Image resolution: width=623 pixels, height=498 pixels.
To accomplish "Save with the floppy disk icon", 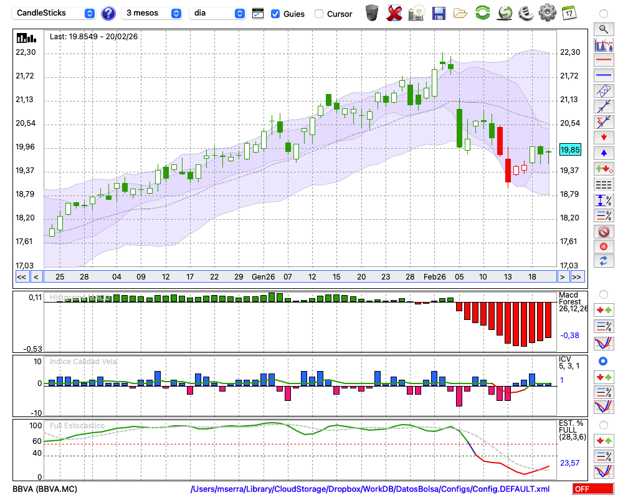I will point(439,13).
